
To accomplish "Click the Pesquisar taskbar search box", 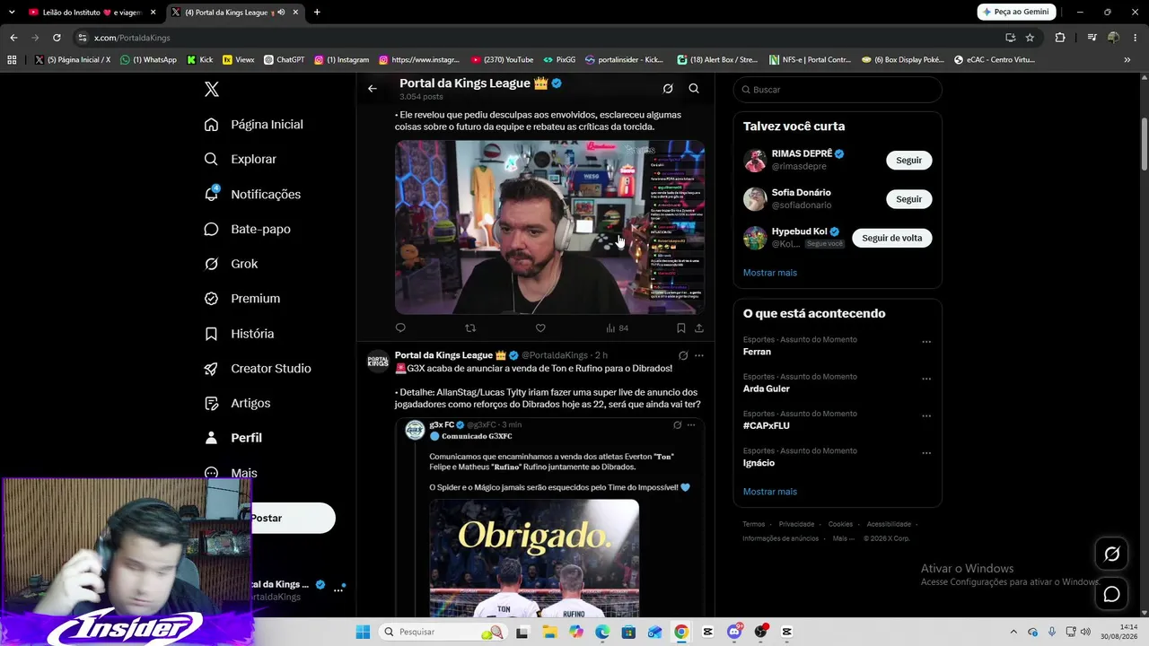I will click(x=443, y=632).
